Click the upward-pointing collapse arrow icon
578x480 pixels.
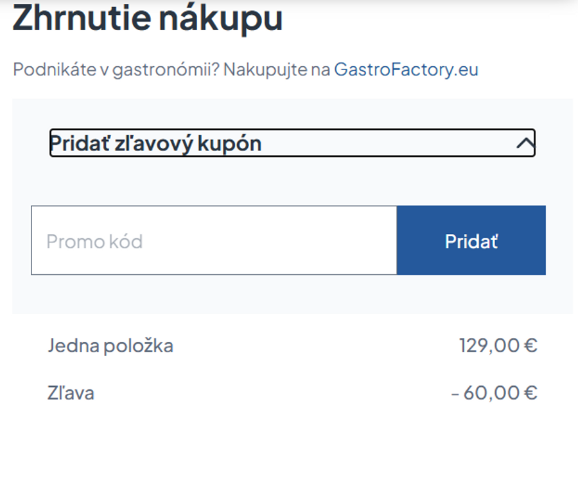click(525, 143)
